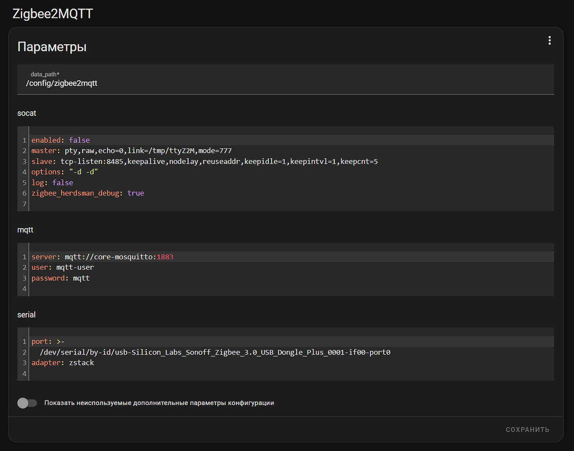Click the СОХРАНИТЬ save button
574x451 pixels.
click(527, 429)
